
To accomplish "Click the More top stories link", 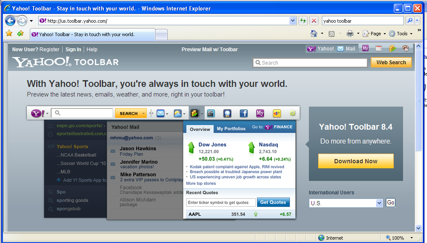I will click(201, 183).
